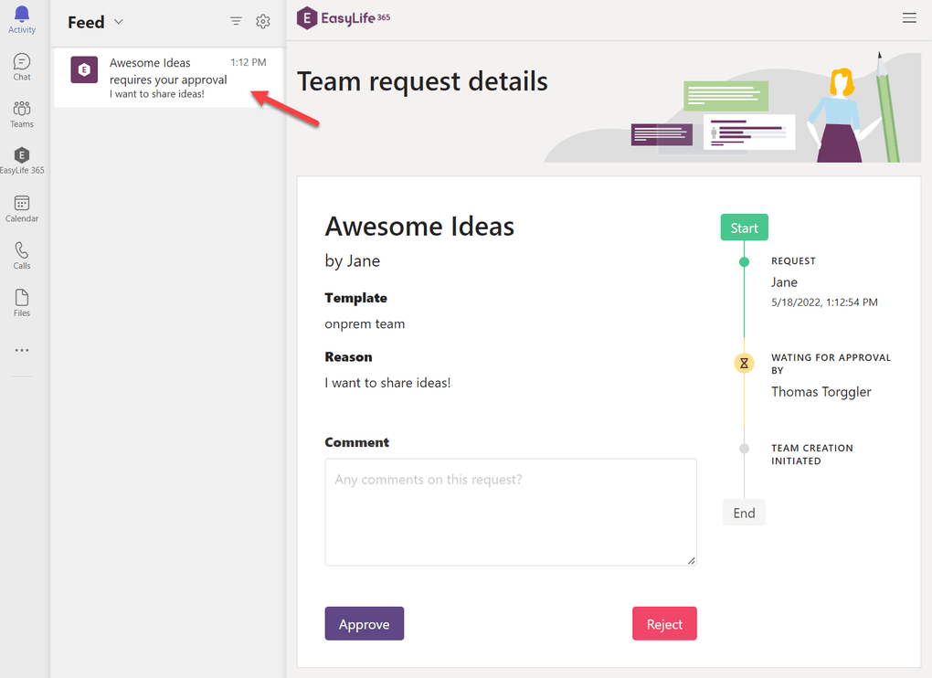Viewport: 932px width, 678px height.
Task: Click the hourglass waiting-for-approval marker
Action: click(x=744, y=364)
